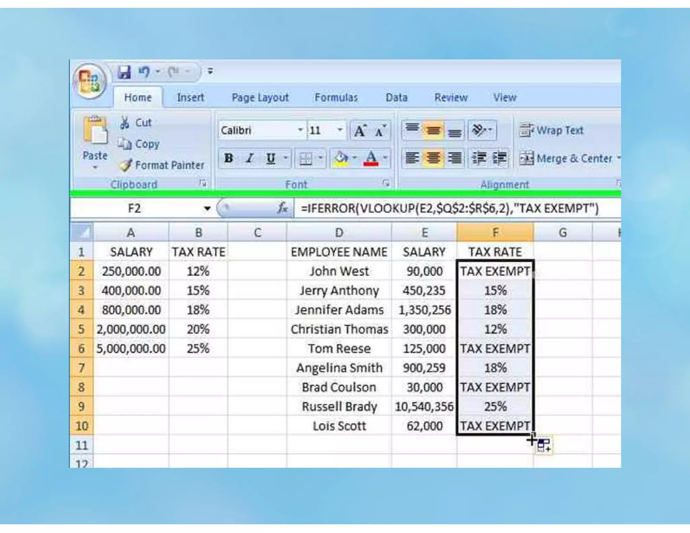Open the Page Layout tab
Image resolution: width=690 pixels, height=533 pixels.
[260, 98]
